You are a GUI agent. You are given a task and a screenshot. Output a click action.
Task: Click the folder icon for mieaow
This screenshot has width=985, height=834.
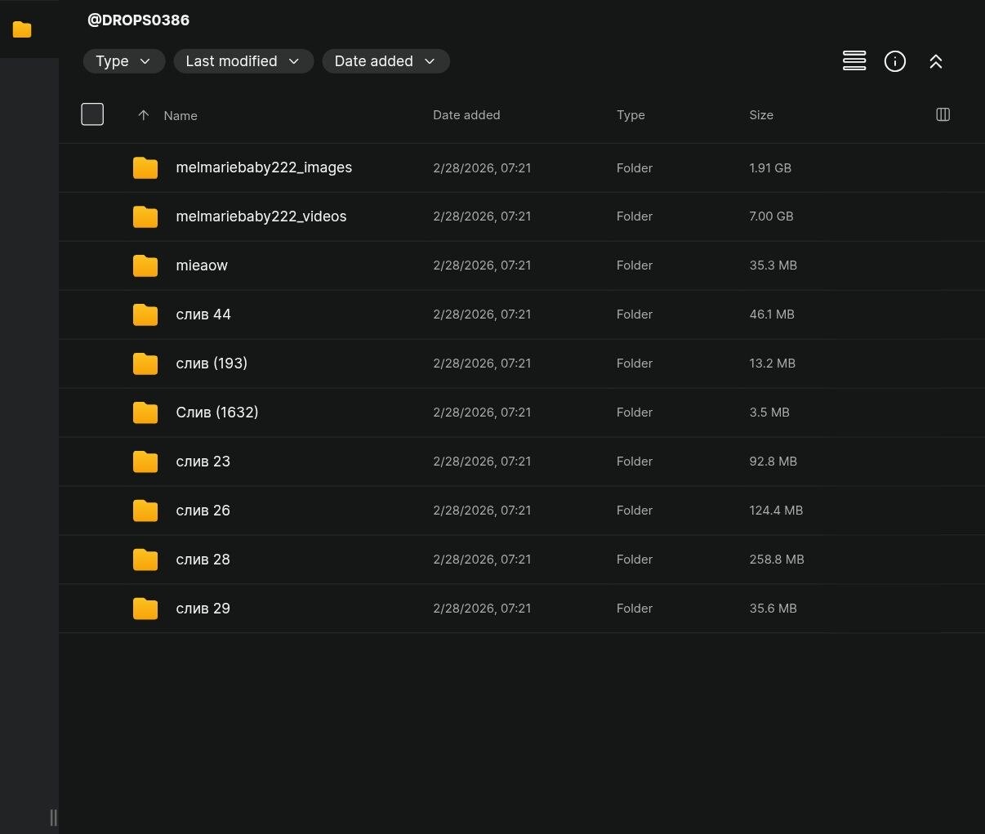[x=145, y=265]
